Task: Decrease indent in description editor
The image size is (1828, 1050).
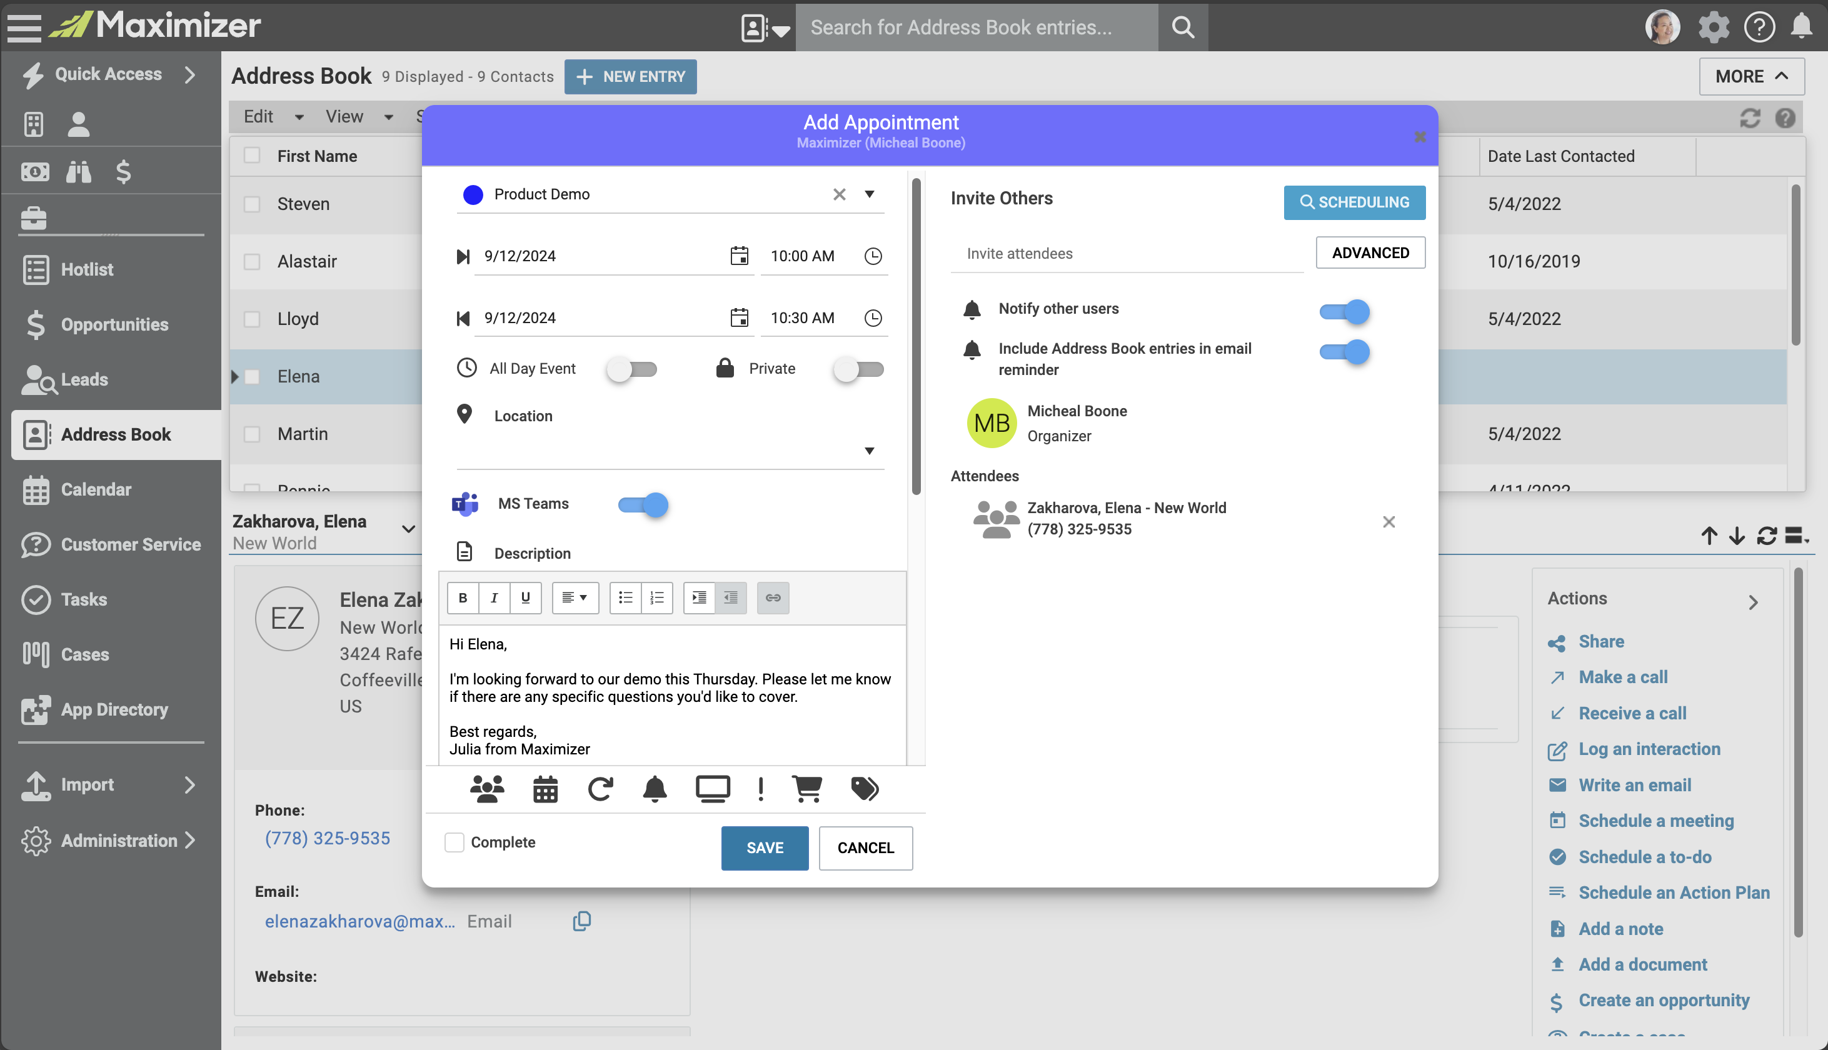Action: coord(730,597)
